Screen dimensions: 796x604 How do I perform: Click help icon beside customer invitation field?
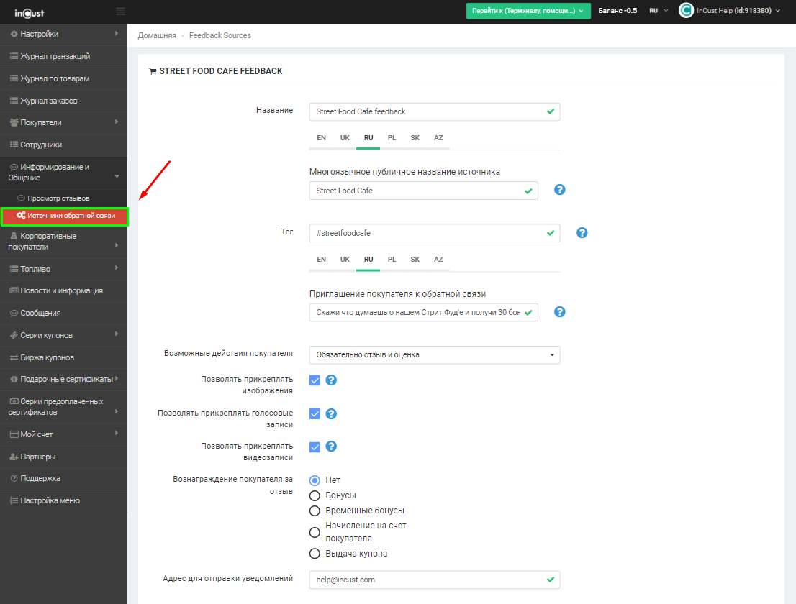[559, 312]
